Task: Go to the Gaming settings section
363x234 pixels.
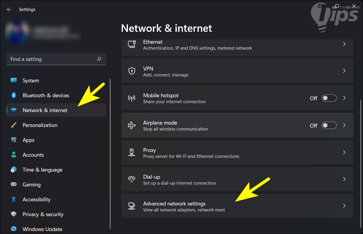Action: point(32,185)
